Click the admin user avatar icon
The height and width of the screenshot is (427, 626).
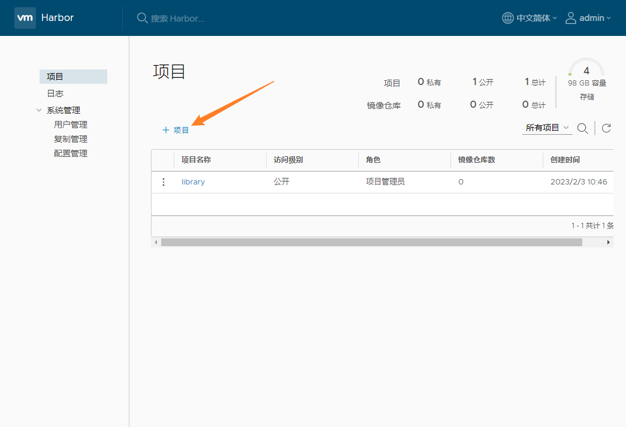click(x=570, y=18)
